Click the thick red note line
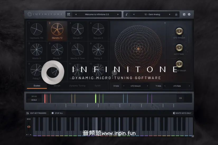This screenshot has width=218, height=145. (45, 98)
